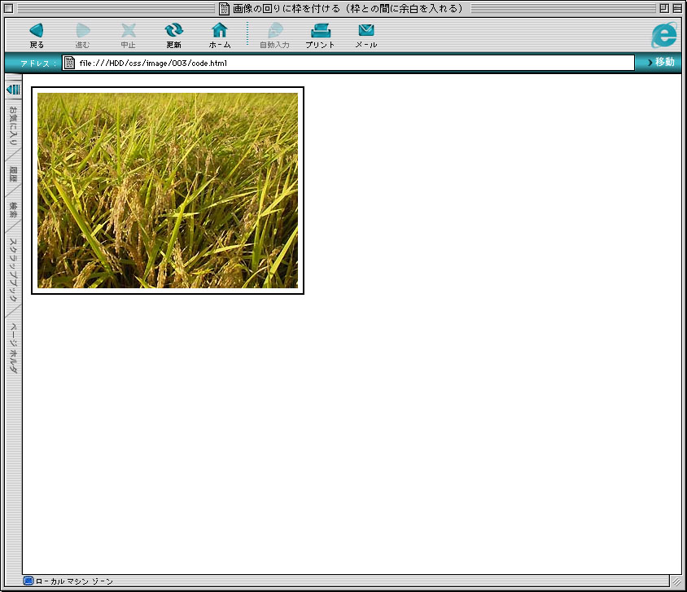Image resolution: width=687 pixels, height=592 pixels.
Task: Go back with the 戻る button
Action: point(37,35)
